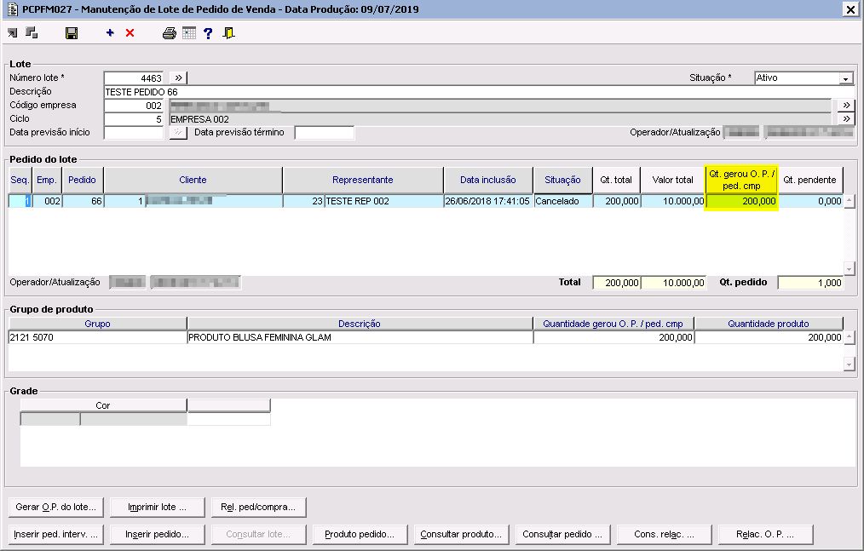
Task: Click the Grupo column header
Action: click(x=97, y=324)
